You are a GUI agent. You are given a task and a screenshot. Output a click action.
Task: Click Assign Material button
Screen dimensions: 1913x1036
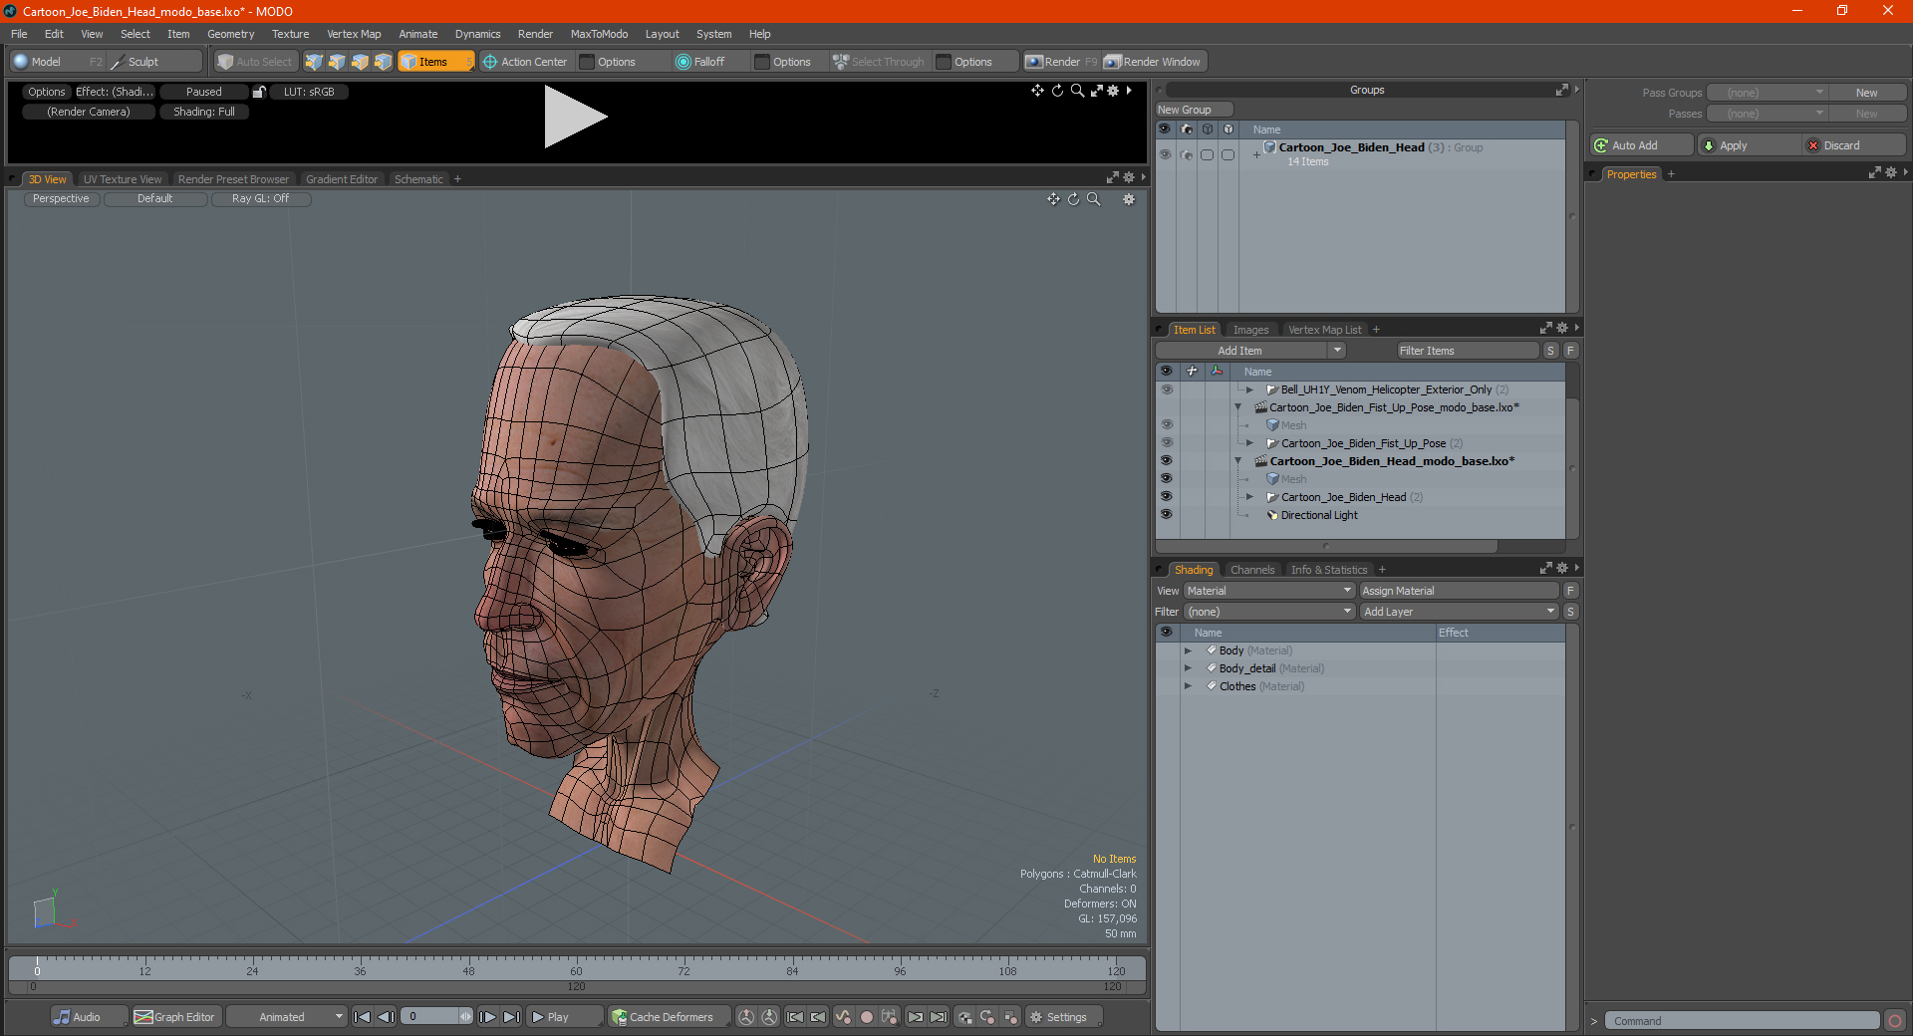(x=1459, y=591)
